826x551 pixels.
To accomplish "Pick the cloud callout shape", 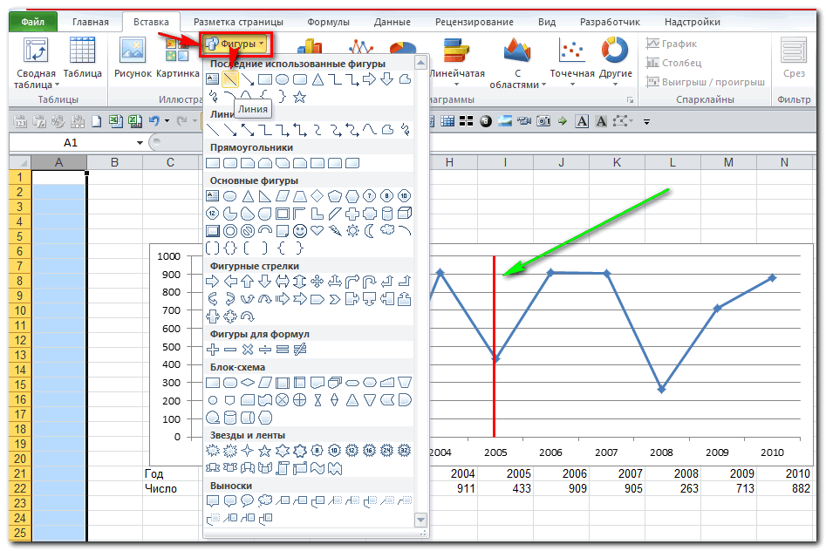I will 265,500.
